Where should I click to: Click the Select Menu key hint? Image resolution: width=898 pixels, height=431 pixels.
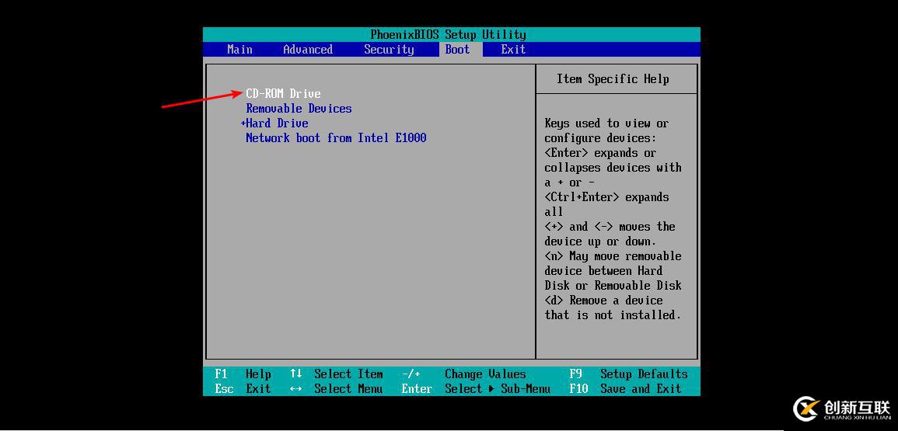pyautogui.click(x=336, y=389)
